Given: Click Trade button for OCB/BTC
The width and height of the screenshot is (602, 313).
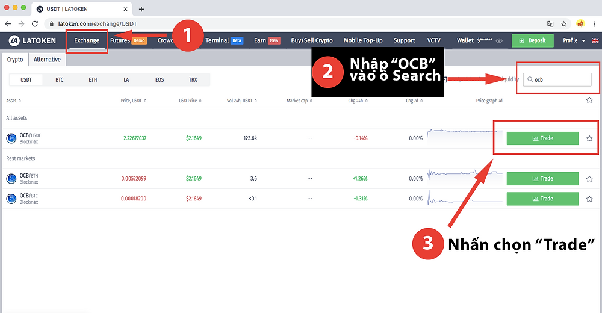Looking at the screenshot, I should point(542,199).
